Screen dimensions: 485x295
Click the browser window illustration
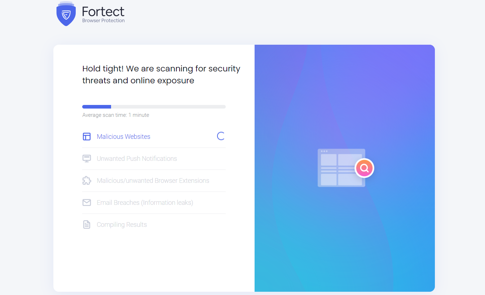click(x=337, y=168)
